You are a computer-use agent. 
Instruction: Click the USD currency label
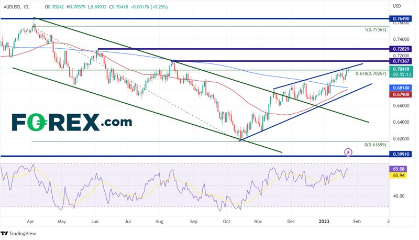397,6
